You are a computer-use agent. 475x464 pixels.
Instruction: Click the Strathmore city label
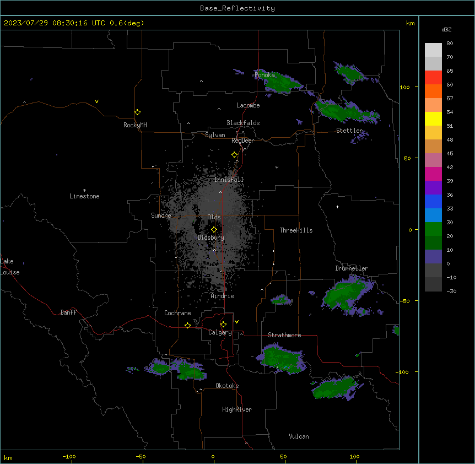pyautogui.click(x=284, y=335)
